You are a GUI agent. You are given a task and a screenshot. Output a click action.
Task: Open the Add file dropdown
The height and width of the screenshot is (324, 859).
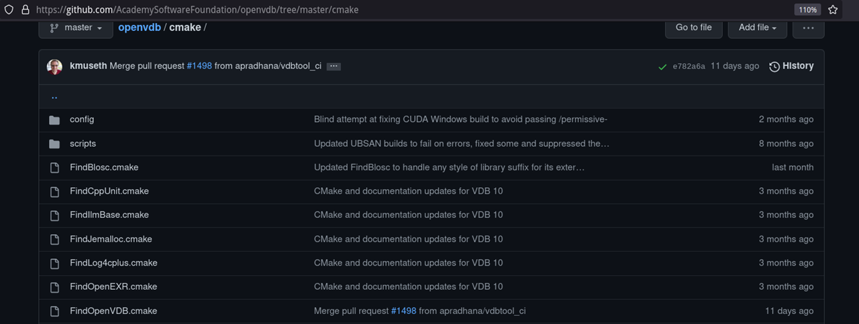tap(757, 28)
